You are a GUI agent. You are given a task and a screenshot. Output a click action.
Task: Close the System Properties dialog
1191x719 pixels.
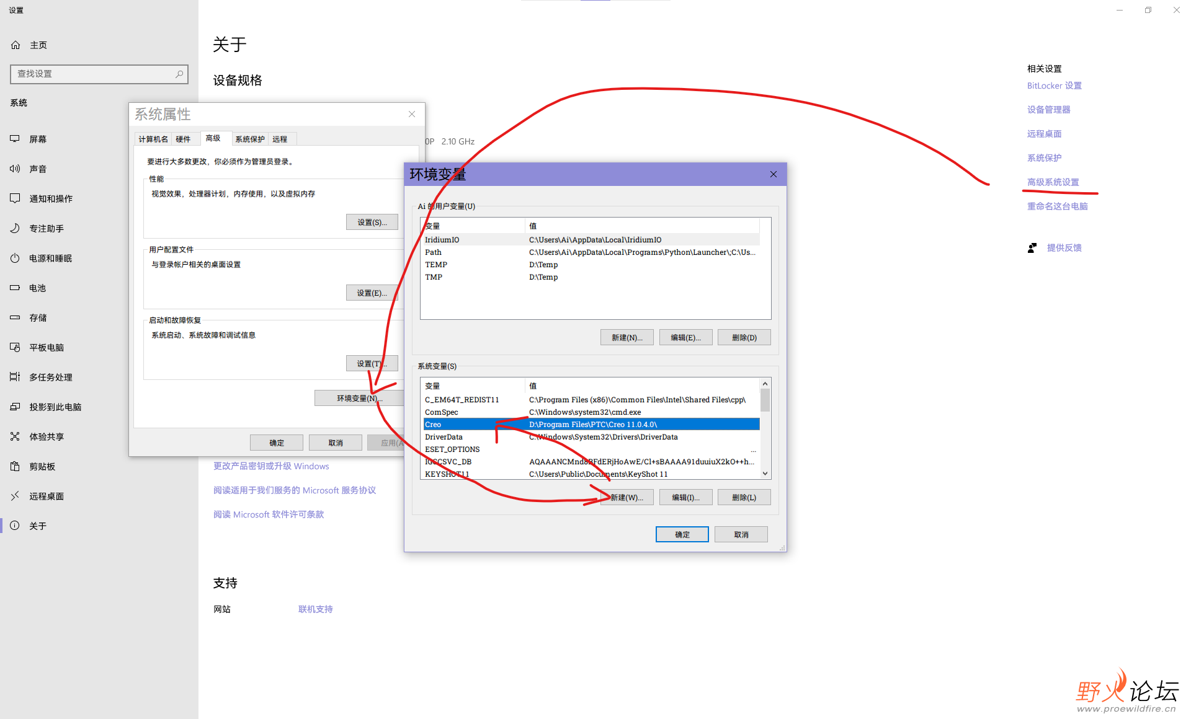click(412, 114)
